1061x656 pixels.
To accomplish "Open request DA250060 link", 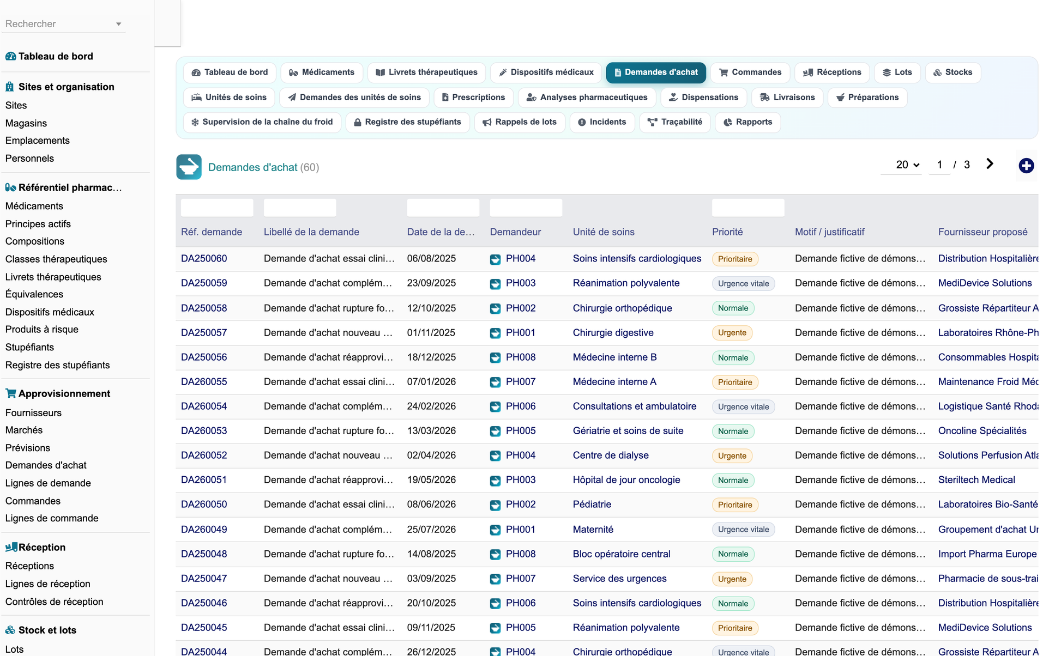I will [x=204, y=258].
